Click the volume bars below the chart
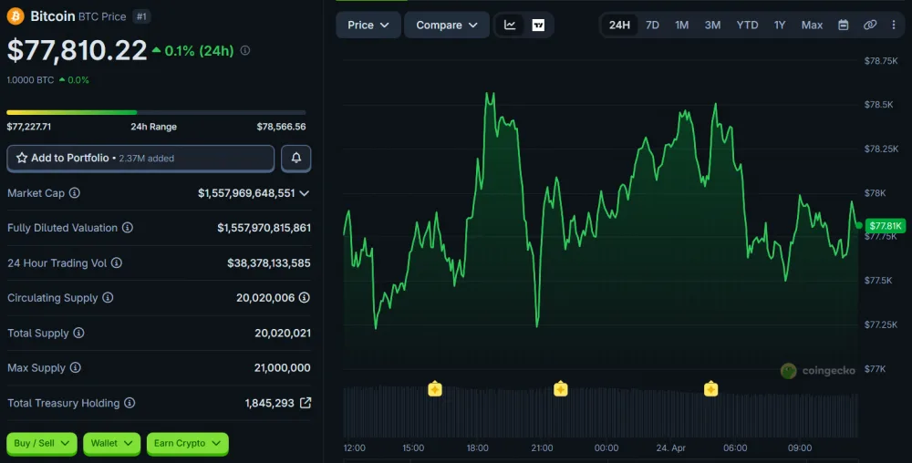Image resolution: width=912 pixels, height=463 pixels. coord(601,413)
